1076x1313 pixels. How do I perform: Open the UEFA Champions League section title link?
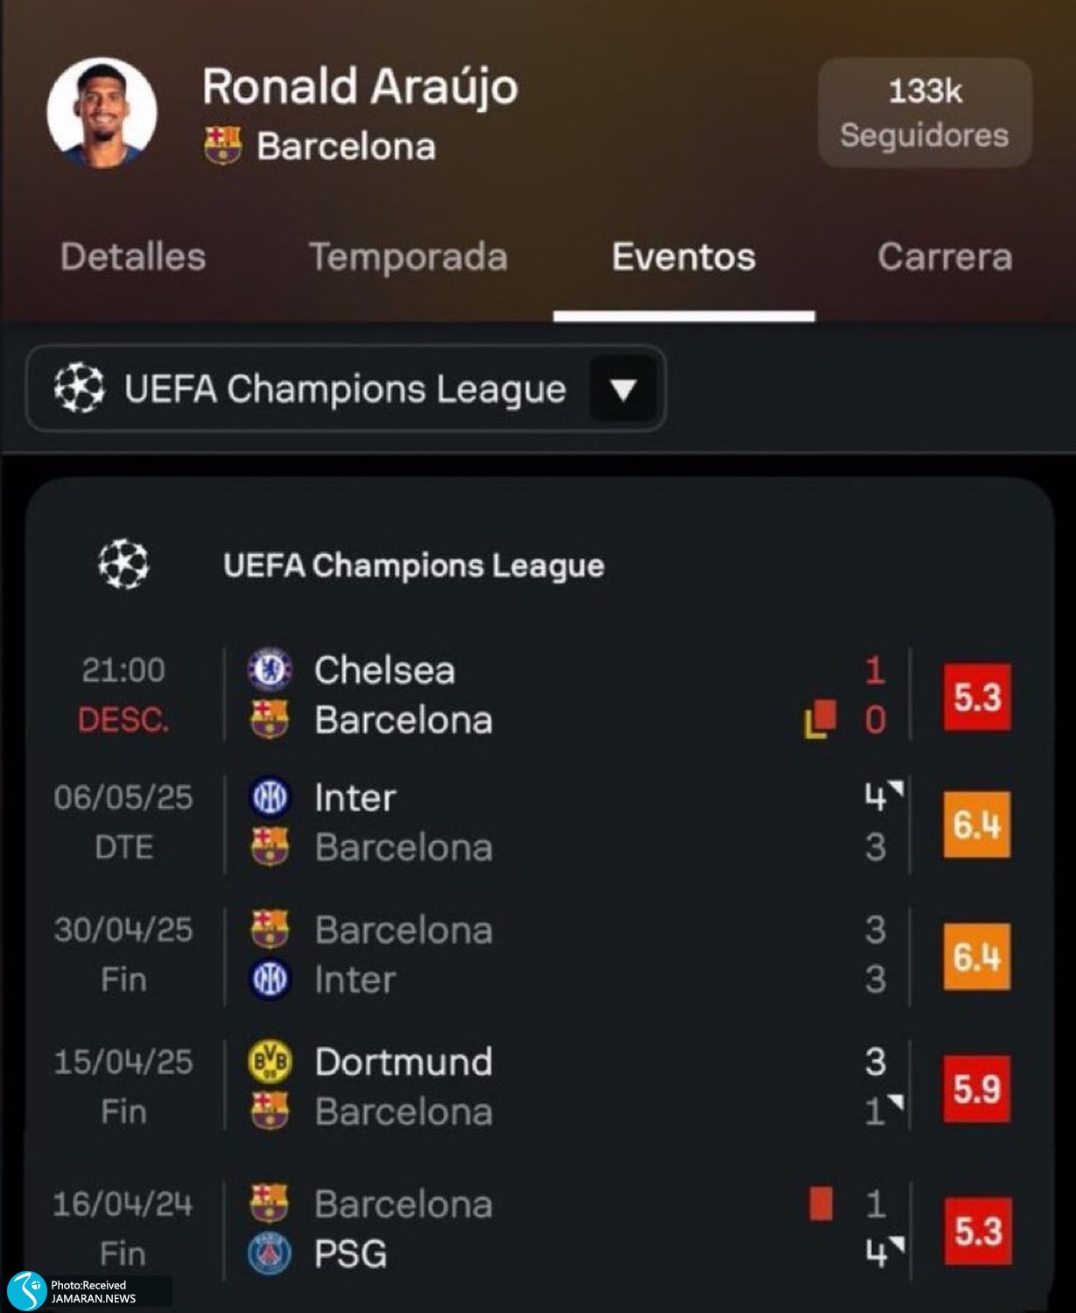pyautogui.click(x=413, y=565)
